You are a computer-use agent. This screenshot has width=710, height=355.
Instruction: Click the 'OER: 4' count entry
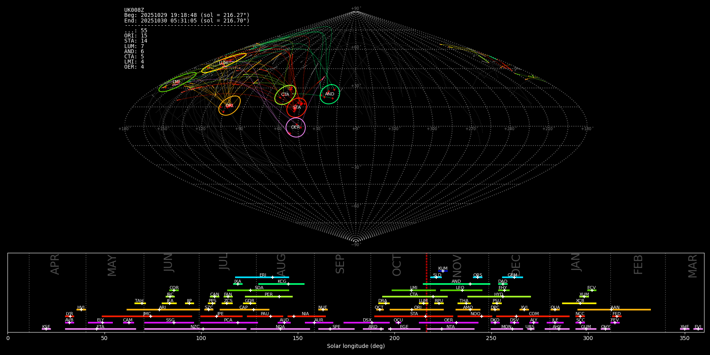(134, 67)
